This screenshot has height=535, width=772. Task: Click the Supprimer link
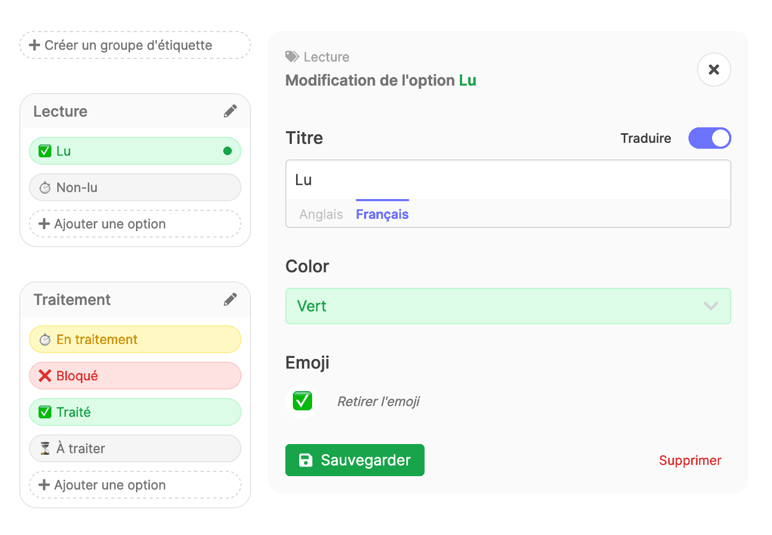click(x=690, y=460)
